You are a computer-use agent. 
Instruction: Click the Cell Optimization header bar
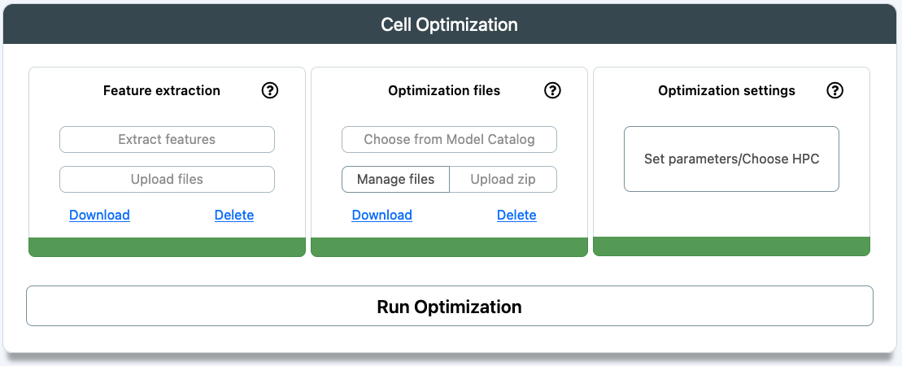tap(449, 24)
